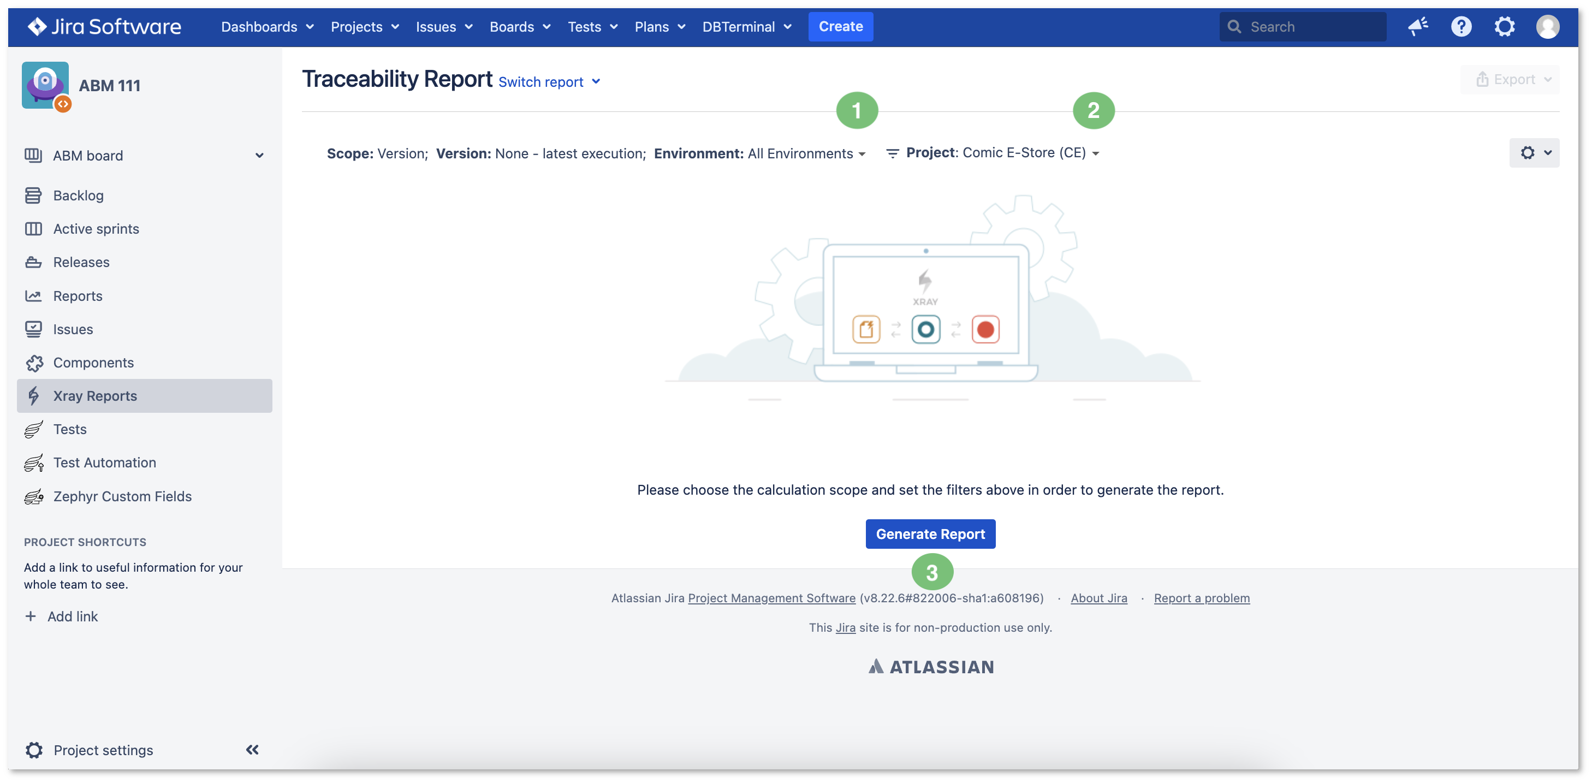The width and height of the screenshot is (1592, 783).
Task: Open the Plans menu
Action: (660, 27)
